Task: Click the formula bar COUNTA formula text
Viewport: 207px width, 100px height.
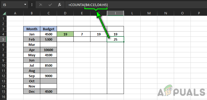Action: tap(88, 5)
